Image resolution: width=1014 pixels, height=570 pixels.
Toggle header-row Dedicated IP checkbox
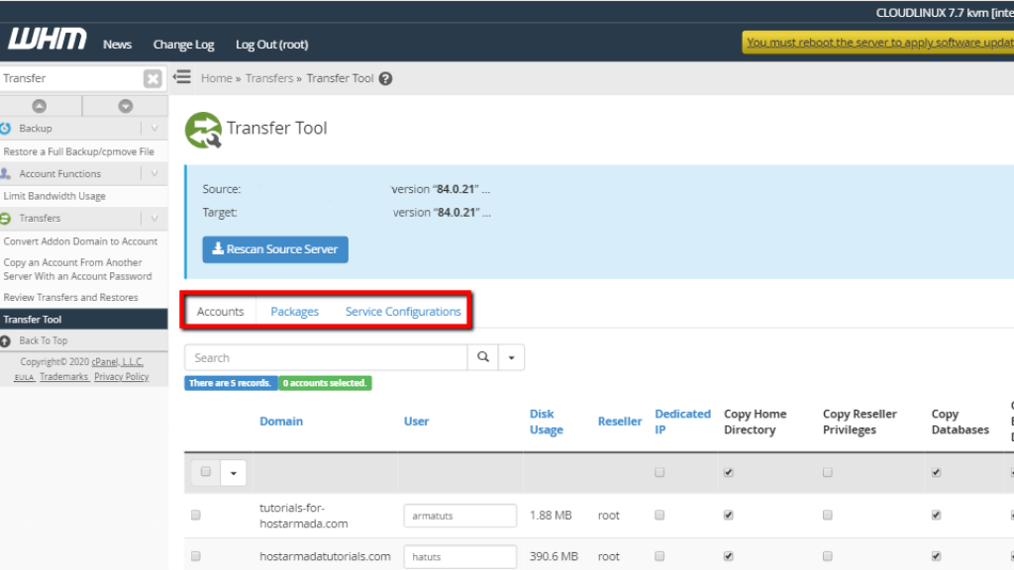659,472
